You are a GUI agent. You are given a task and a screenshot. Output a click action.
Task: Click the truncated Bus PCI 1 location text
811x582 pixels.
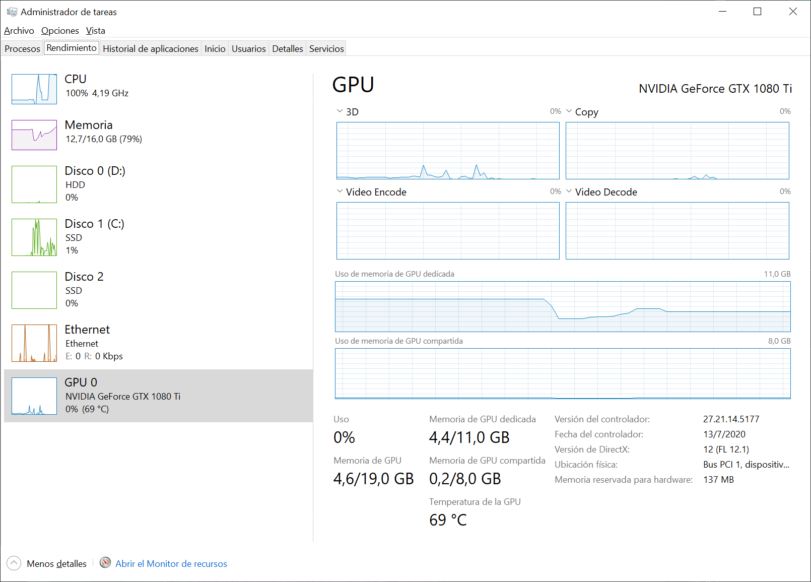tap(746, 465)
